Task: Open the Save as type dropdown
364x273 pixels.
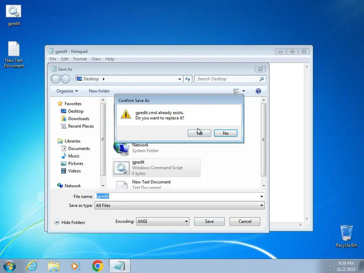Action: [x=180, y=205]
